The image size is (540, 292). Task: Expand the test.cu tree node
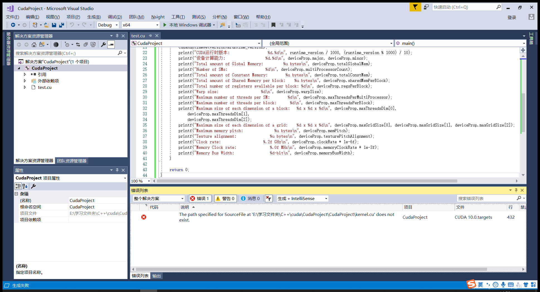(x=25, y=87)
